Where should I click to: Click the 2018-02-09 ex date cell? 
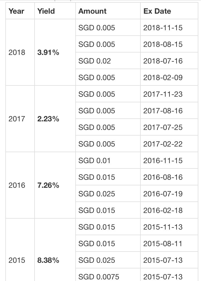[163, 78]
